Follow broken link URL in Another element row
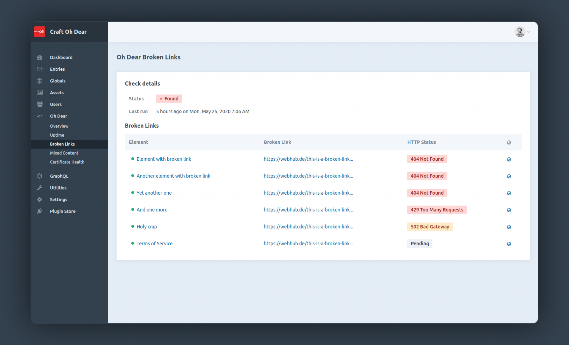 308,176
